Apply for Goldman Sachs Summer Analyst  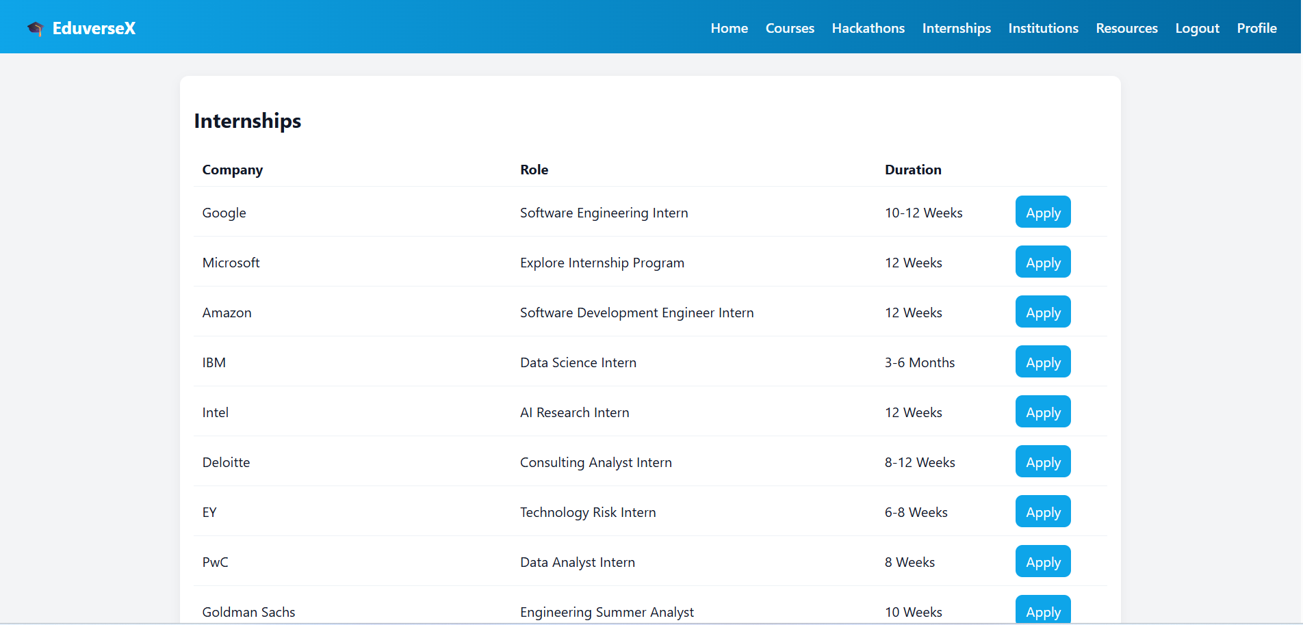[1043, 610]
